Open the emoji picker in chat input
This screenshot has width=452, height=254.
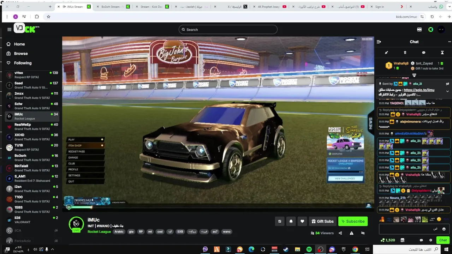[444, 229]
